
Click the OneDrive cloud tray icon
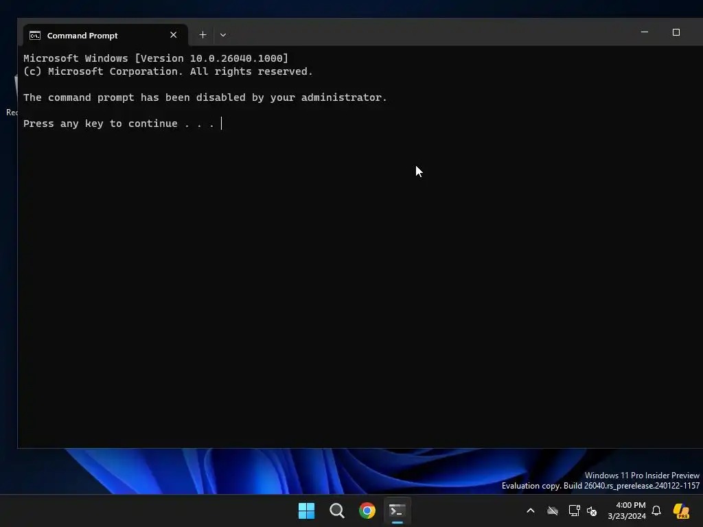[x=553, y=511]
